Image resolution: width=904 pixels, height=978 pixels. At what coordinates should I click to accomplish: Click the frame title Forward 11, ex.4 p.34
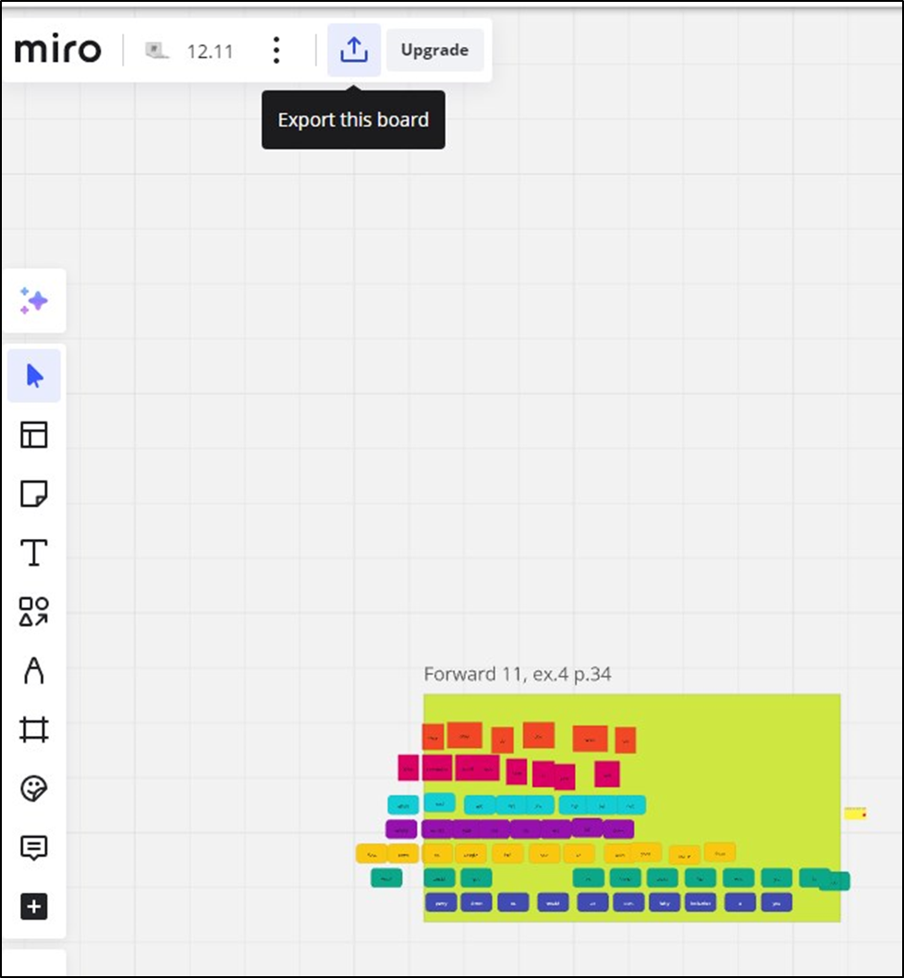518,674
